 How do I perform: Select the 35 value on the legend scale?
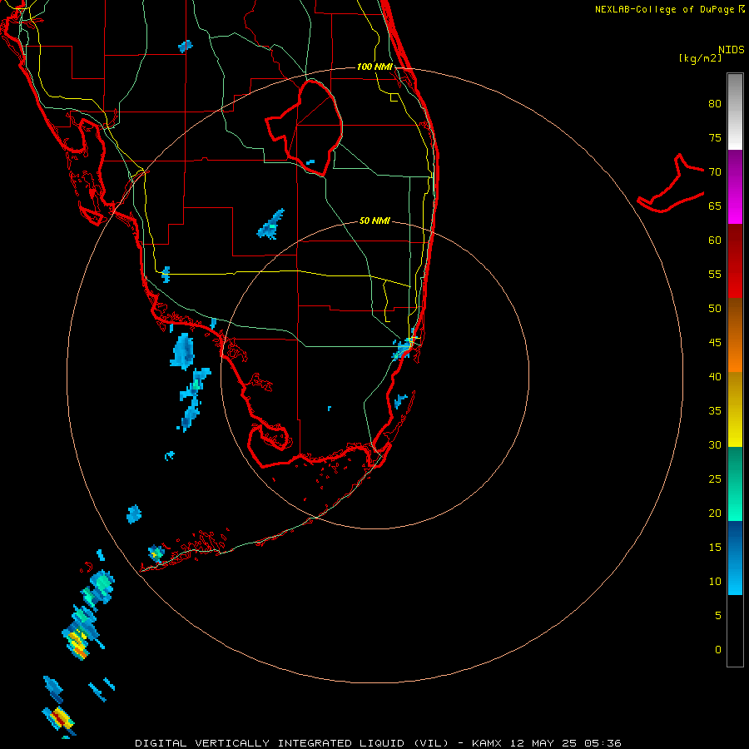click(715, 411)
